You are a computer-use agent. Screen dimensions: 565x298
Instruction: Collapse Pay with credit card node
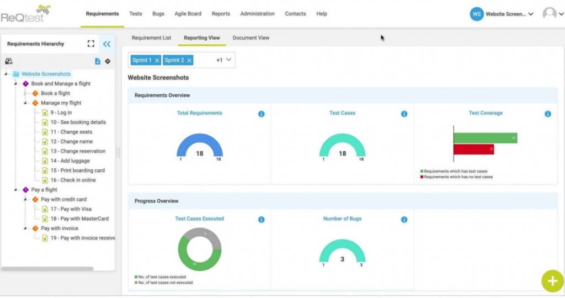pos(25,200)
